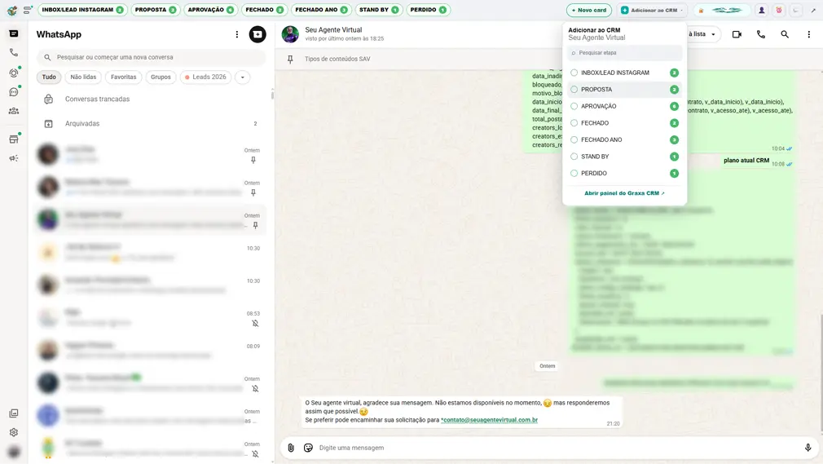Click the attach file paperclip icon

coord(291,448)
